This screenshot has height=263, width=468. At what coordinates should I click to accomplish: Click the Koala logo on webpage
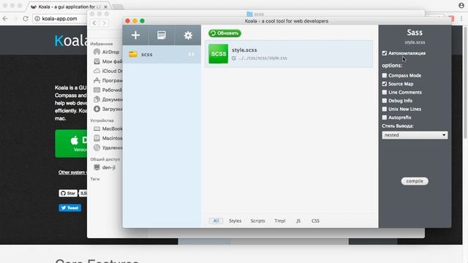pos(71,40)
